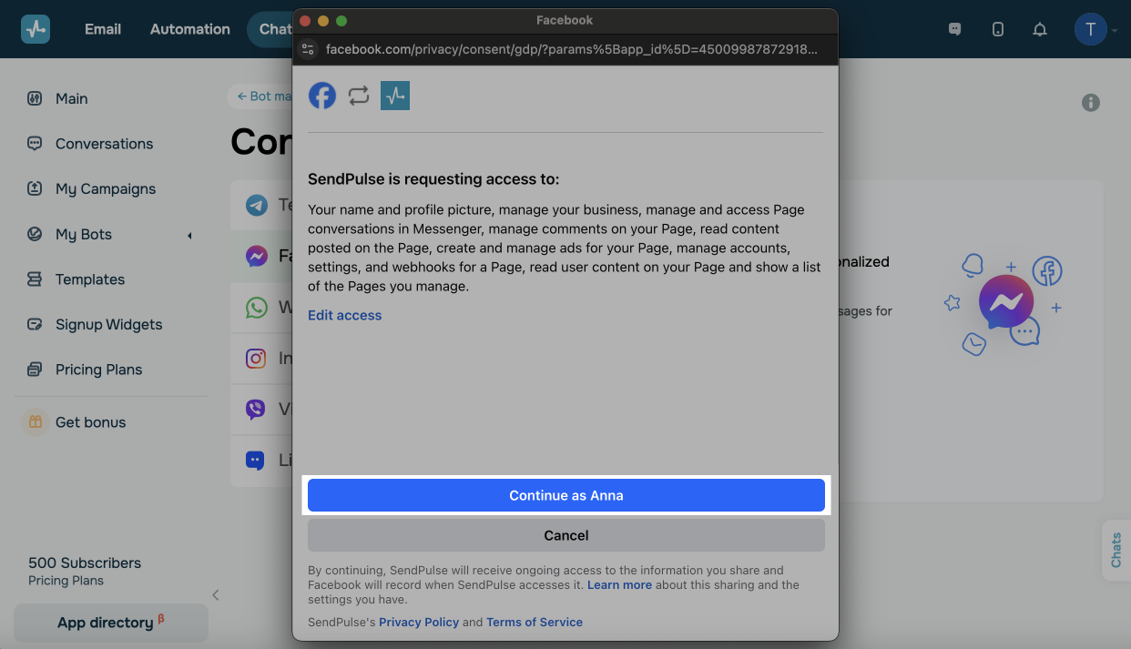The height and width of the screenshot is (649, 1131).
Task: Click the 500 Subscribers text
Action: [x=85, y=563]
